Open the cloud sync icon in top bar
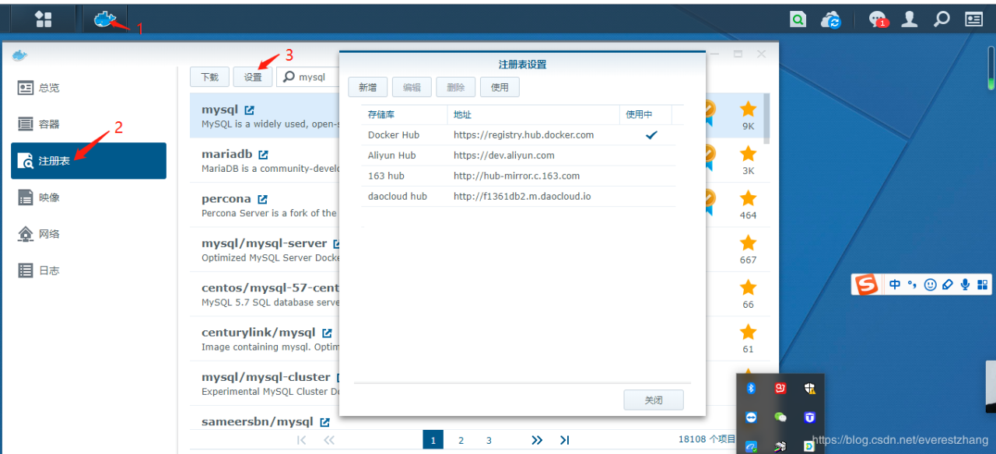The width and height of the screenshot is (996, 454). pos(832,20)
